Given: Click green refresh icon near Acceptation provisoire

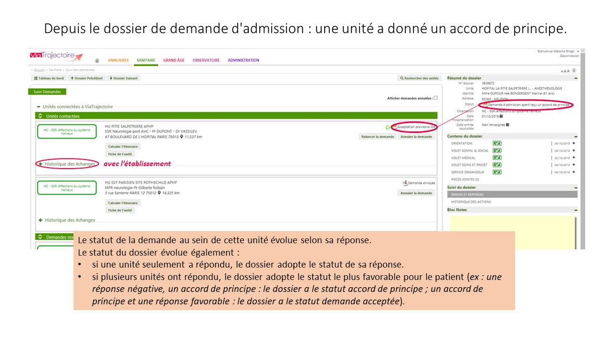Looking at the screenshot, I should tap(388, 127).
